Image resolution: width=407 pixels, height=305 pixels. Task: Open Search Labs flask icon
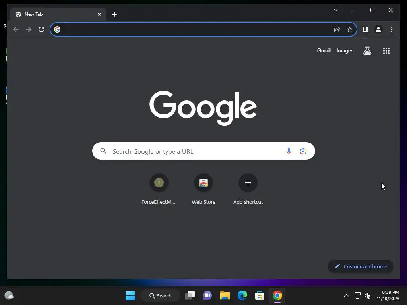(x=367, y=50)
